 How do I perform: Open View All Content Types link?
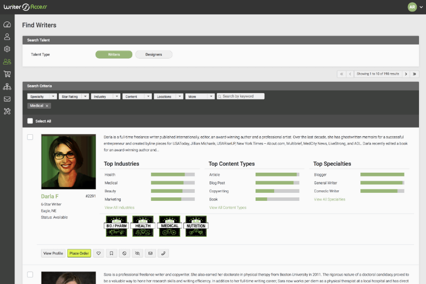(x=228, y=208)
